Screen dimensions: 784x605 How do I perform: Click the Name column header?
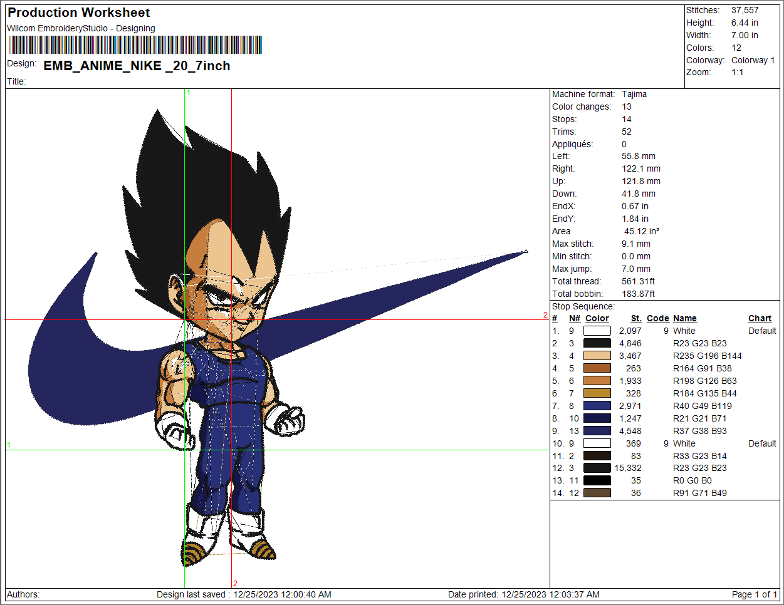[685, 318]
